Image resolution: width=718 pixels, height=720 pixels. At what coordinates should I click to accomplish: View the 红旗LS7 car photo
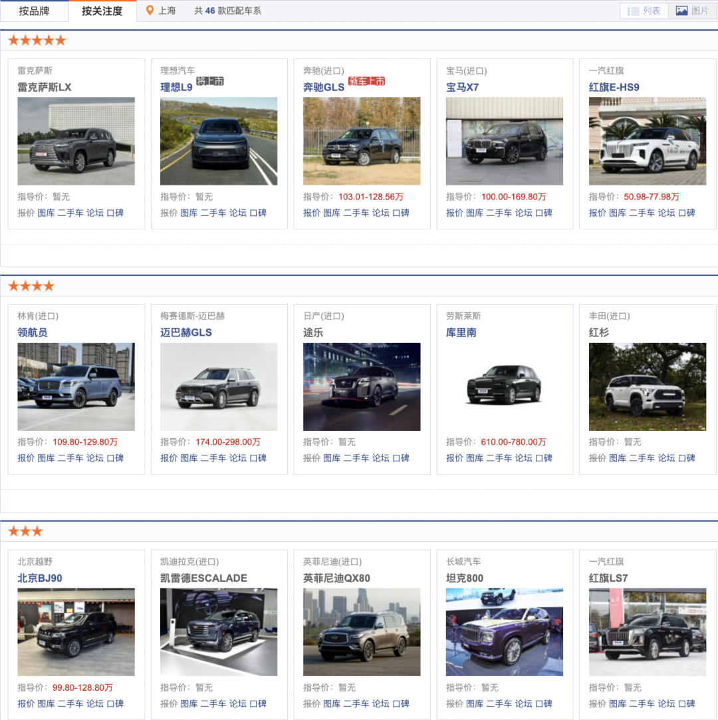pyautogui.click(x=648, y=632)
